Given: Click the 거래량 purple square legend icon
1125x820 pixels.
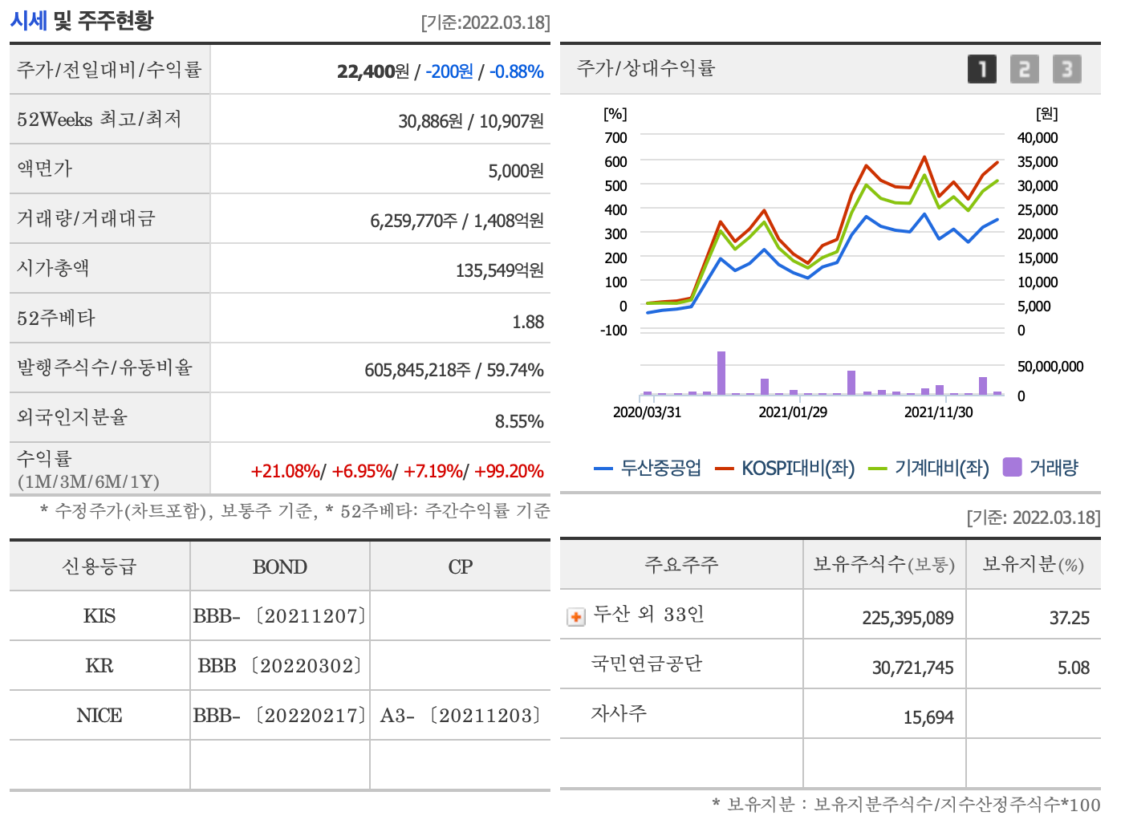Looking at the screenshot, I should click(1011, 466).
